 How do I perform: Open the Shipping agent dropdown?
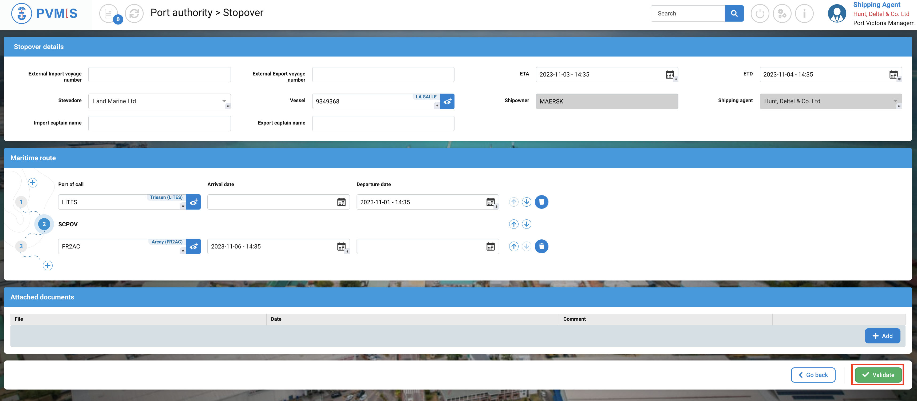click(895, 101)
